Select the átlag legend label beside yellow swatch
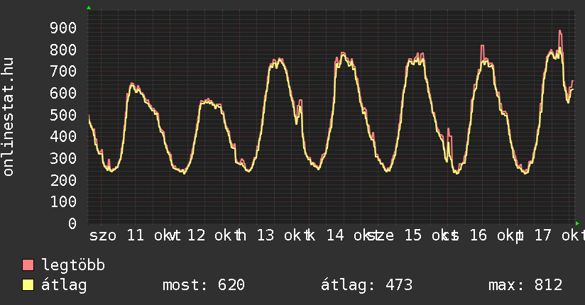 tap(64, 286)
